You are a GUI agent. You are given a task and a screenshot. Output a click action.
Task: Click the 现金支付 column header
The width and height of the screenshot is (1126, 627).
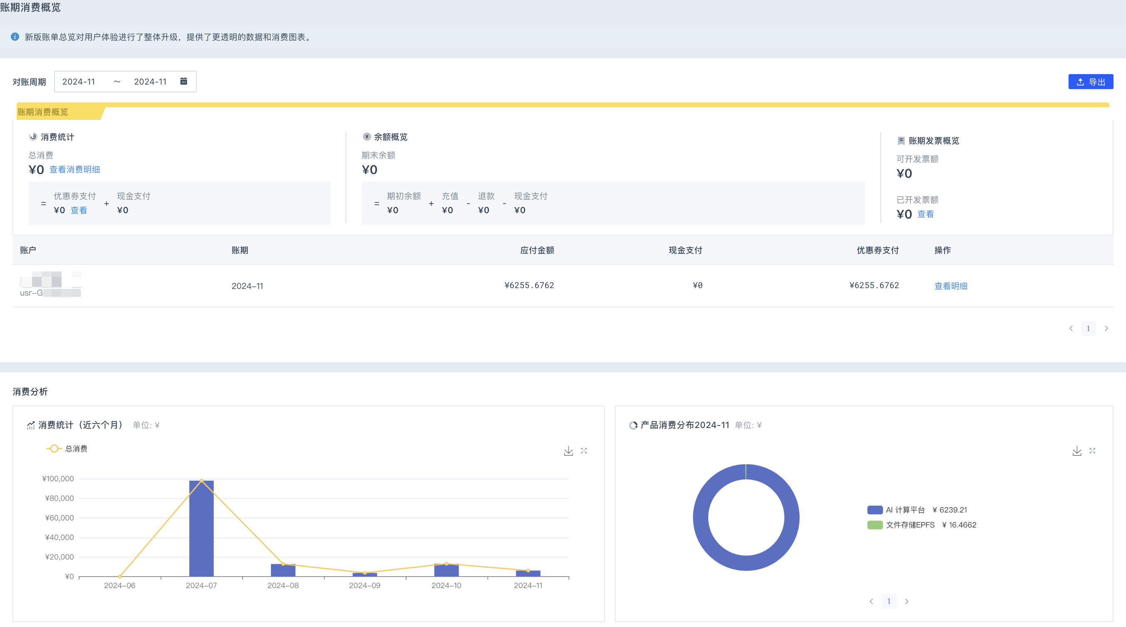coord(685,250)
